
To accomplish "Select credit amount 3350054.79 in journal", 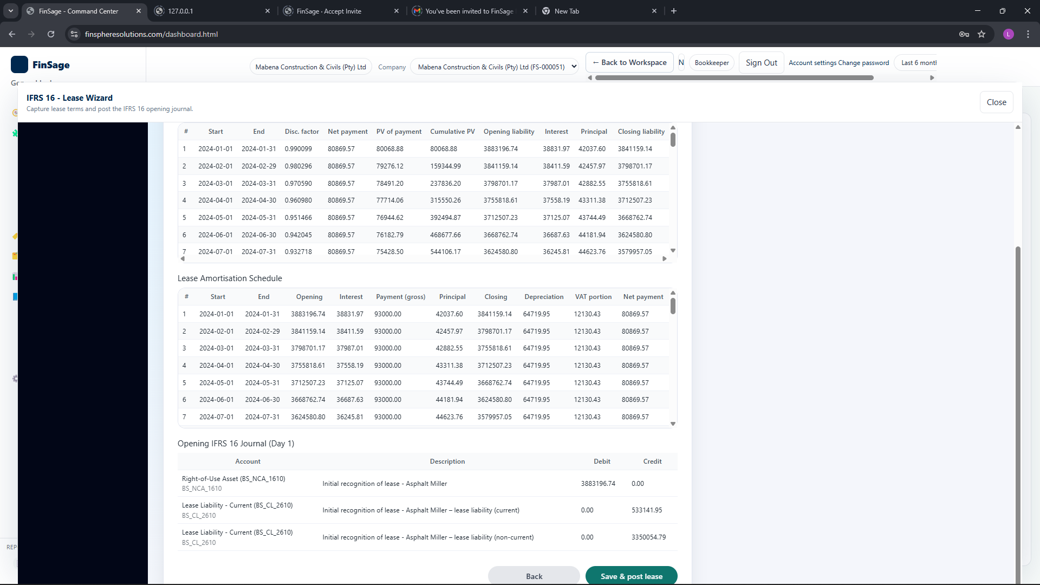I will tap(648, 537).
